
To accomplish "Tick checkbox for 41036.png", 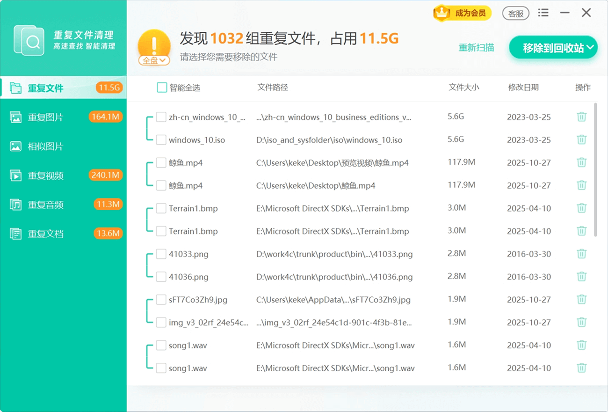I will 161,276.
